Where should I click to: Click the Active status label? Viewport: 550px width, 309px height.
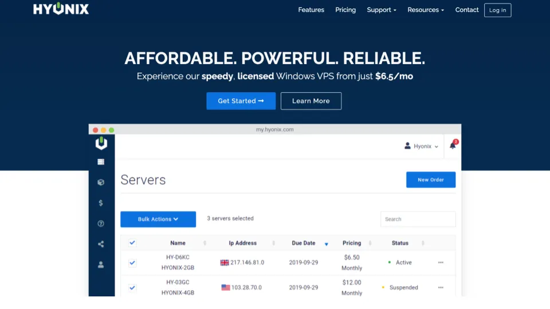tap(404, 263)
